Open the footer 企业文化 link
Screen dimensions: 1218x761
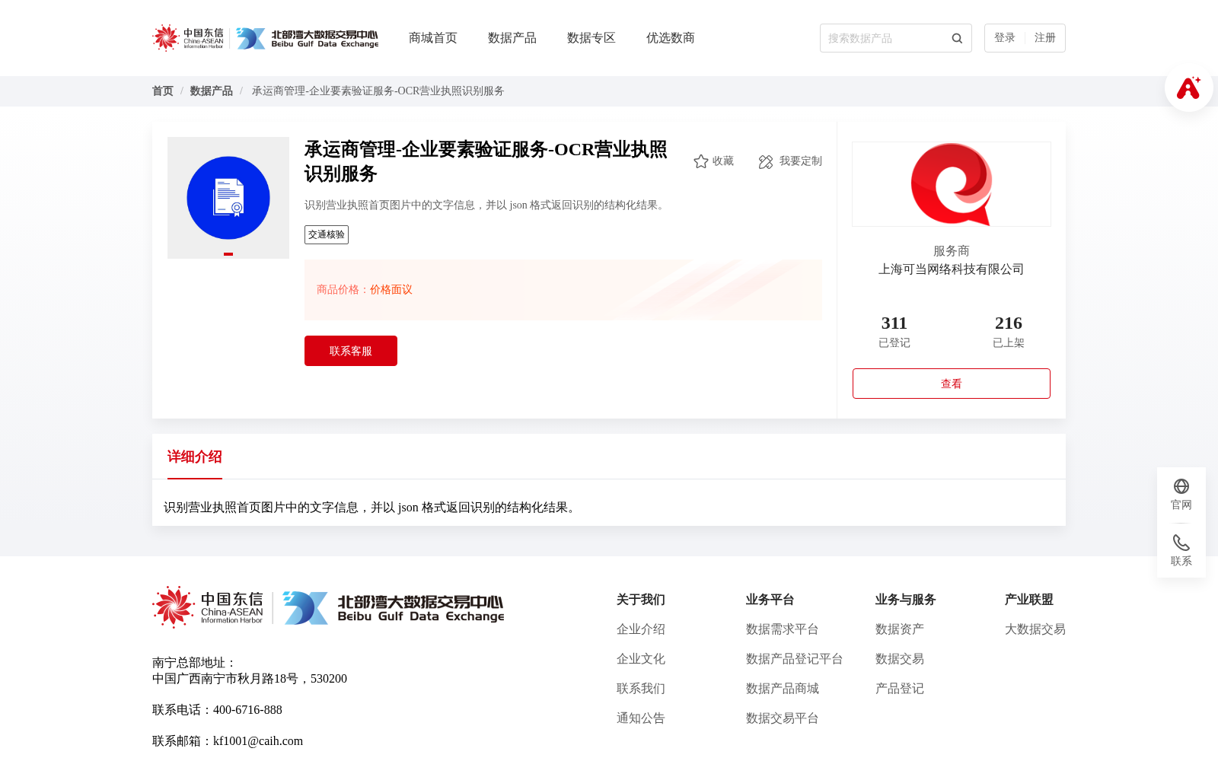(x=641, y=659)
